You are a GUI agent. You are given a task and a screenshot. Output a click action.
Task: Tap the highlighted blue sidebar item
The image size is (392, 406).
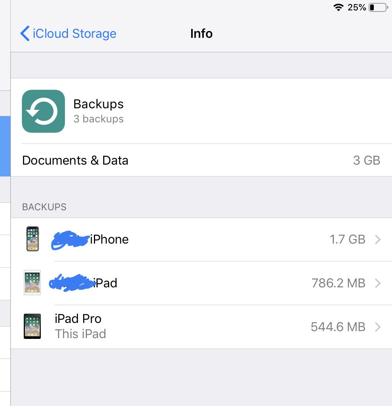(x=5, y=146)
